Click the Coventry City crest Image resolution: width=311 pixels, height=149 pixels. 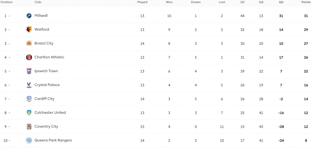(29, 127)
